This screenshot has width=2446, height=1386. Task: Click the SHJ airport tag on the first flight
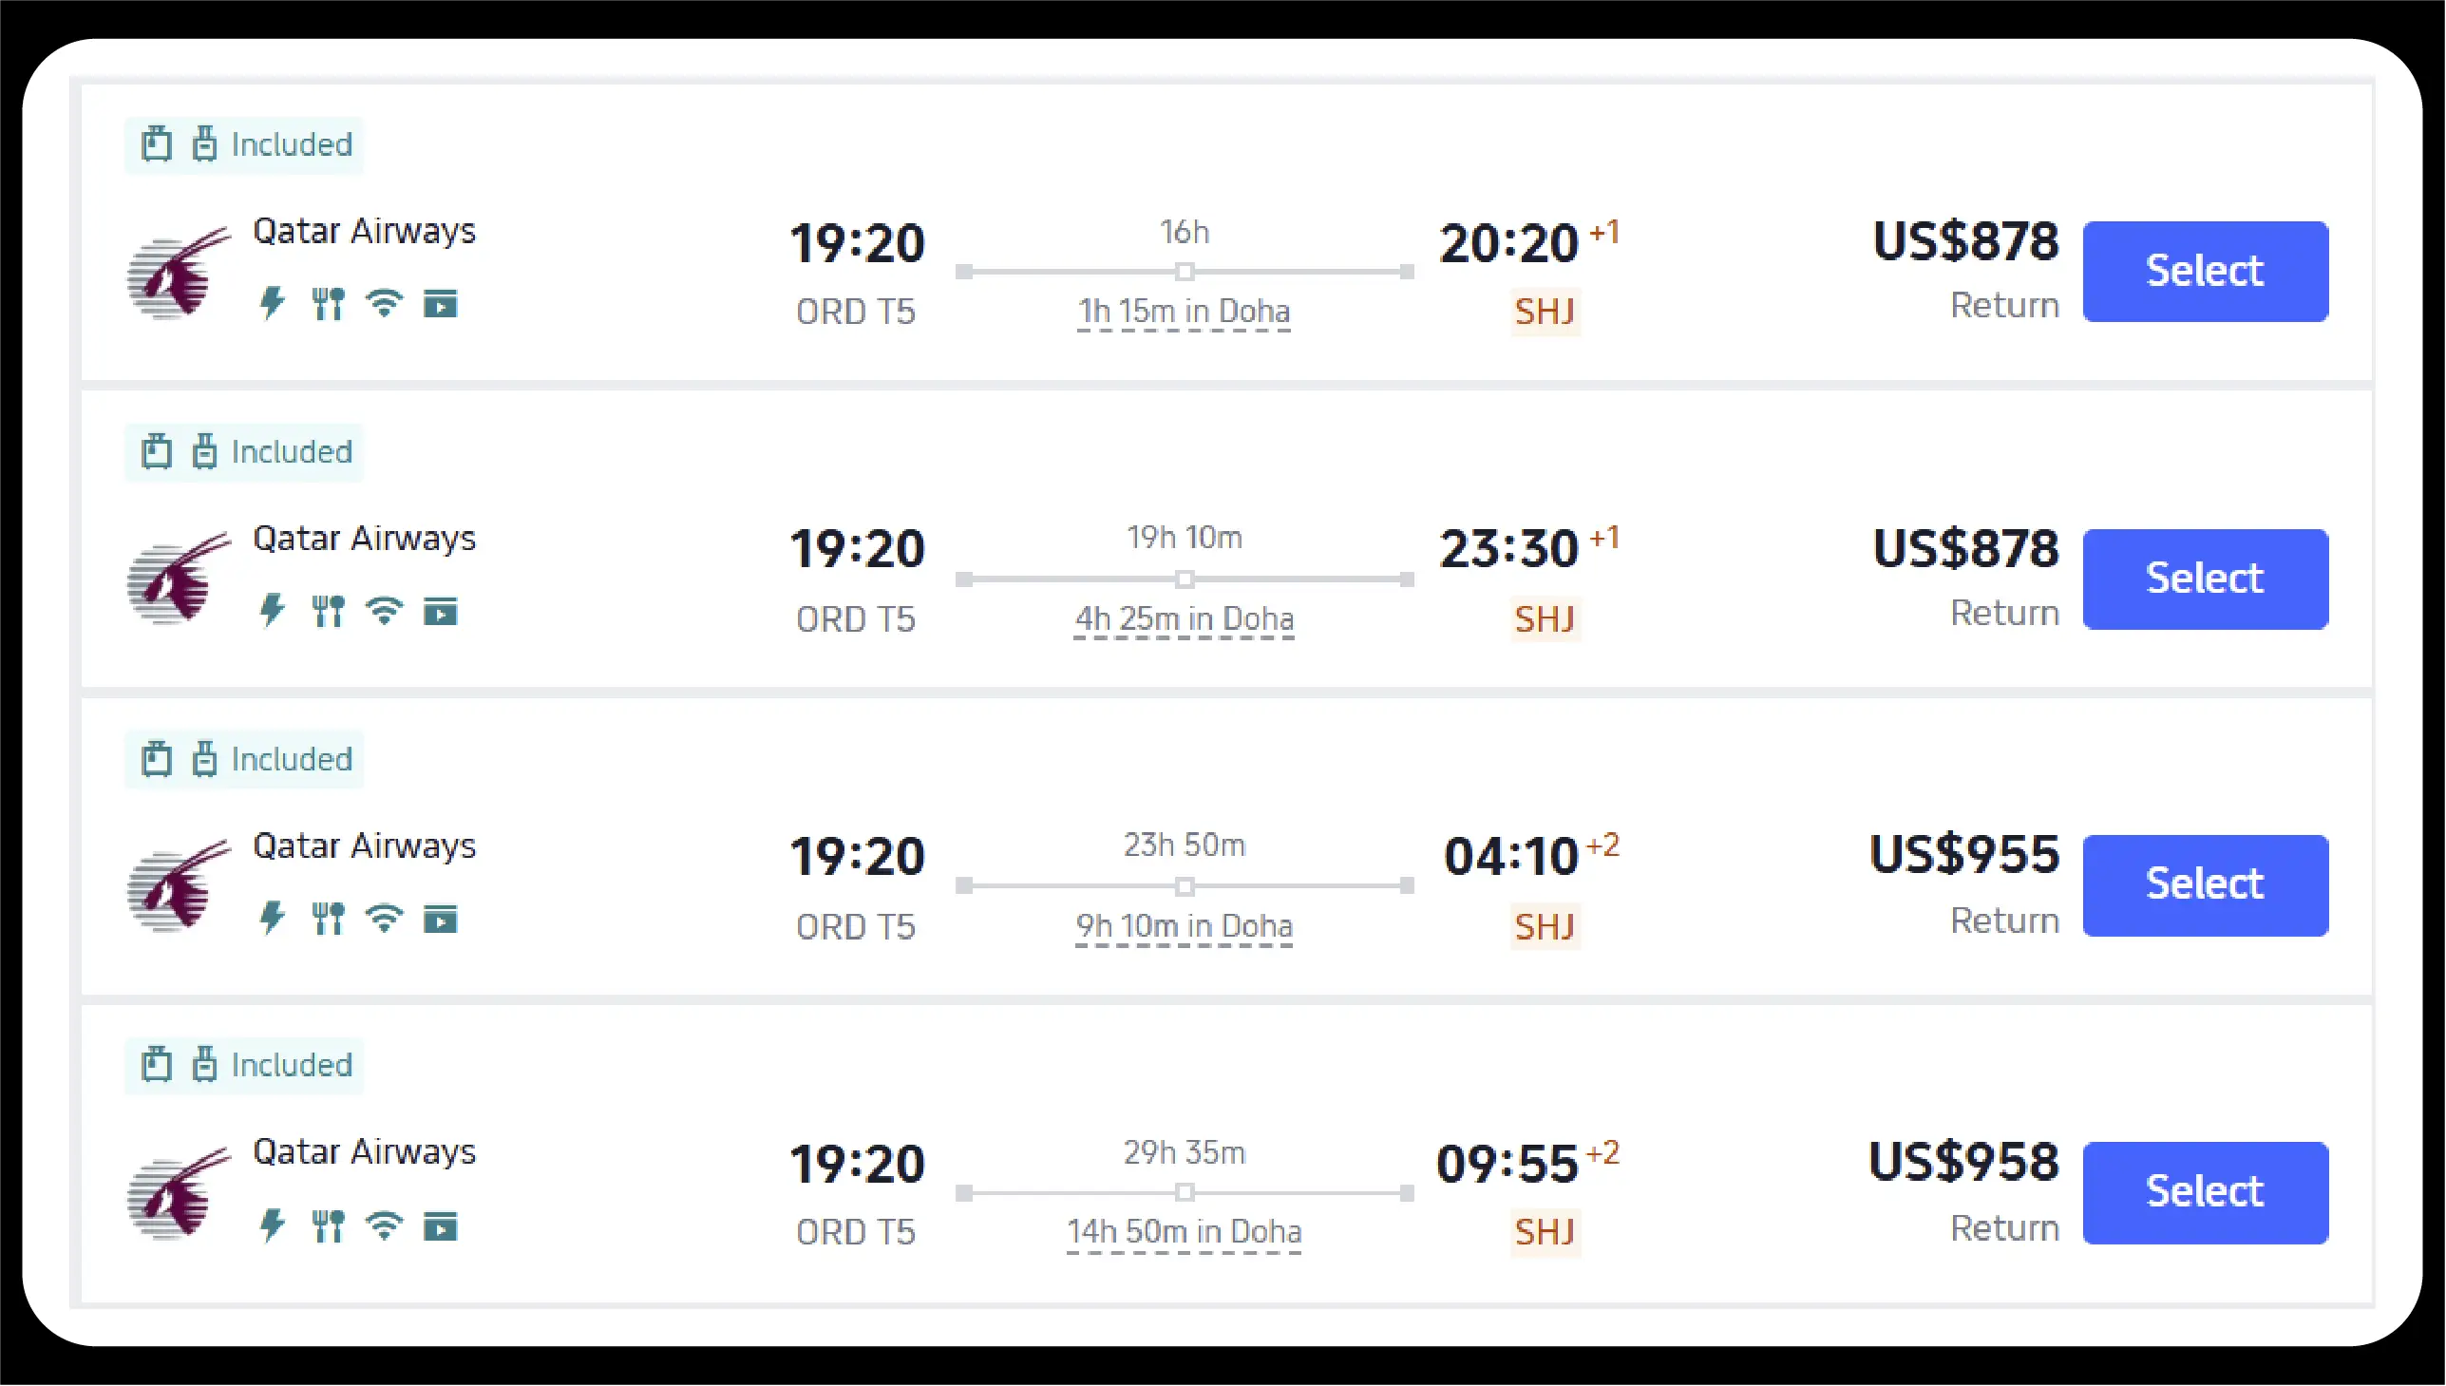tap(1544, 312)
